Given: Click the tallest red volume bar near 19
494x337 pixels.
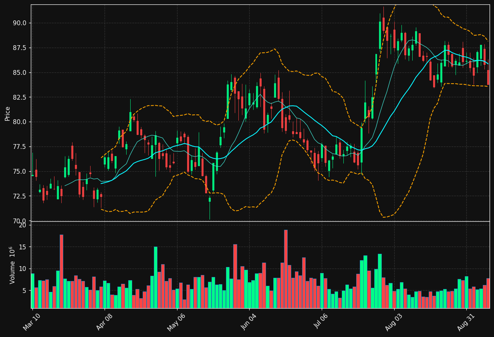Looking at the screenshot, I should point(286,269).
